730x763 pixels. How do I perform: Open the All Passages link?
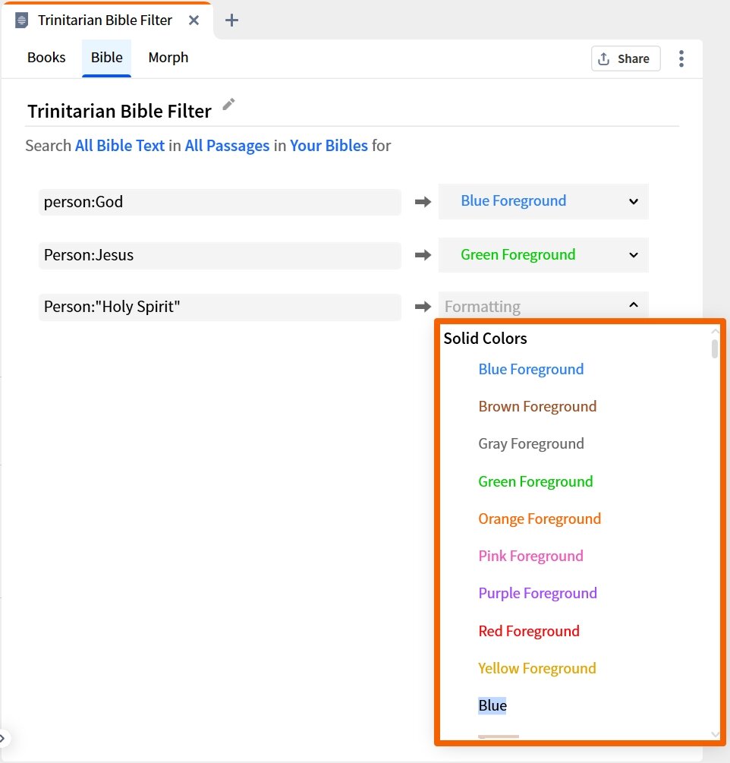click(x=227, y=145)
